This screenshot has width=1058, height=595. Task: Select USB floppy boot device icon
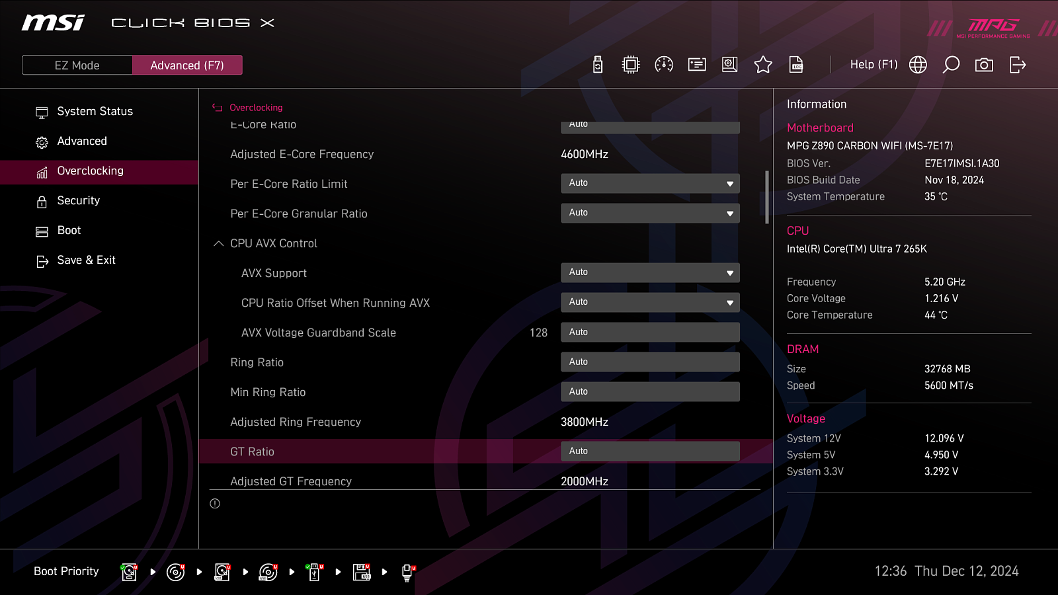pos(362,572)
